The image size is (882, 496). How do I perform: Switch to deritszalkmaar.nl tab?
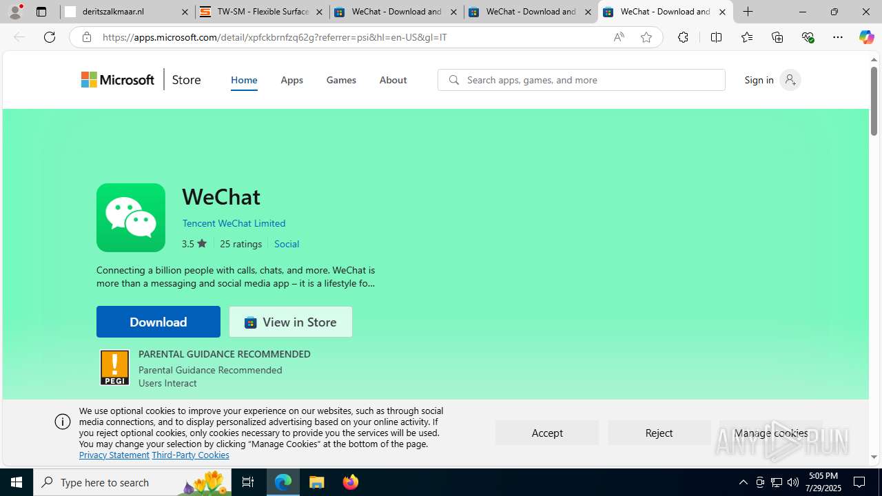click(x=127, y=12)
